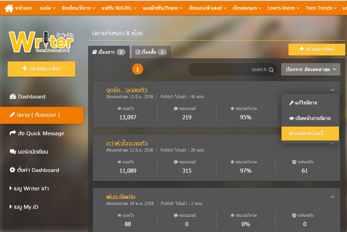Open the เรียงจาก อัพเดทล่าสุด sort dropdown
This screenshot has height=232, width=347.
tap(311, 69)
